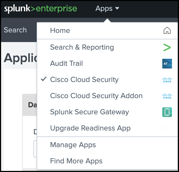The width and height of the screenshot is (179, 172).
Task: Select Cisco Cloud Security app entry
Action: (107, 80)
